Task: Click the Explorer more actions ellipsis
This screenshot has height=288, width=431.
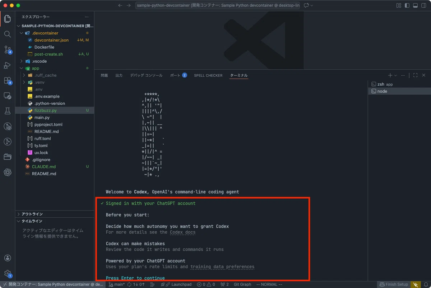Action: (x=86, y=17)
